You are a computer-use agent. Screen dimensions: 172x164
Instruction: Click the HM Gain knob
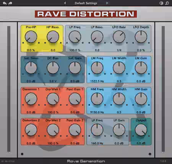click(x=141, y=99)
